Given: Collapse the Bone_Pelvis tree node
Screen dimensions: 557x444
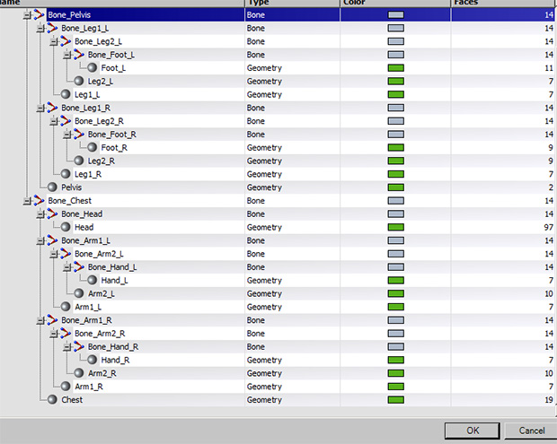Looking at the screenshot, I should coord(27,15).
